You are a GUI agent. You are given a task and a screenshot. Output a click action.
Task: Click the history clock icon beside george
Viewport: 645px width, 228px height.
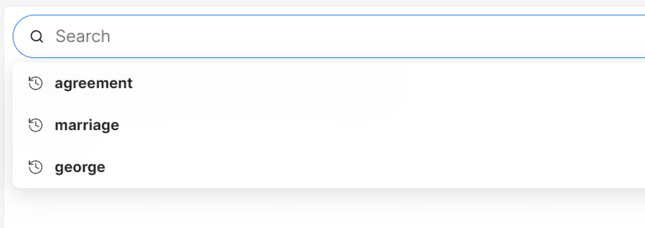36,167
